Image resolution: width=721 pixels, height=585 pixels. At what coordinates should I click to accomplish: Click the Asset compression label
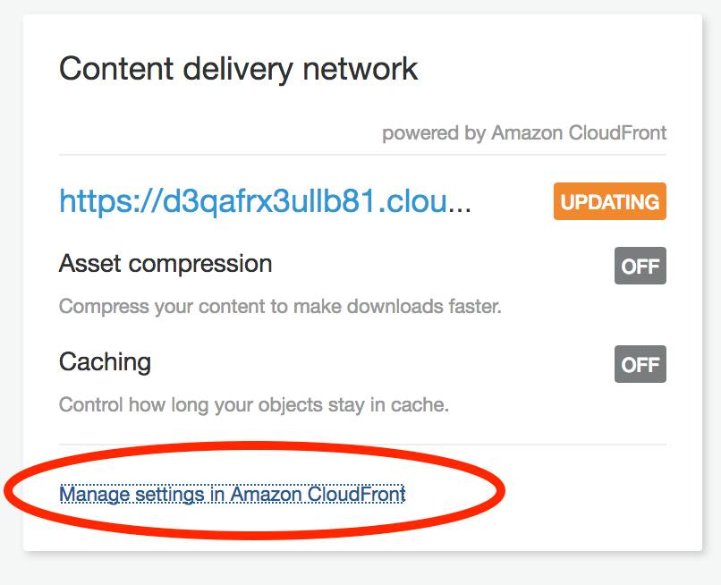(x=165, y=264)
